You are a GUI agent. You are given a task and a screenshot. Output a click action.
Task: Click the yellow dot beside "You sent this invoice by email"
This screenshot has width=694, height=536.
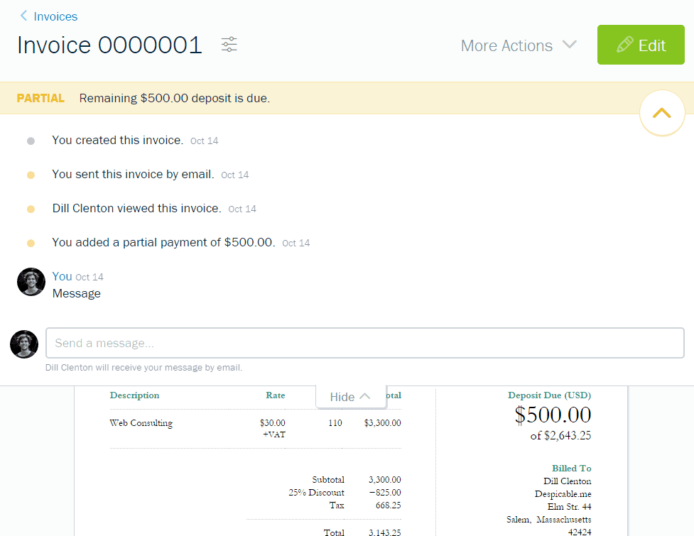[x=31, y=174]
